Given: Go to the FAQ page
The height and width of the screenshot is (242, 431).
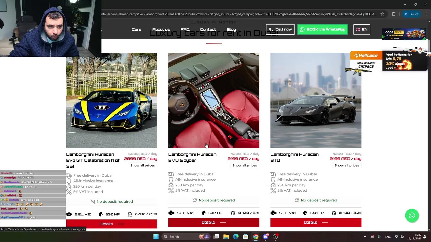Looking at the screenshot, I should (x=185, y=29).
